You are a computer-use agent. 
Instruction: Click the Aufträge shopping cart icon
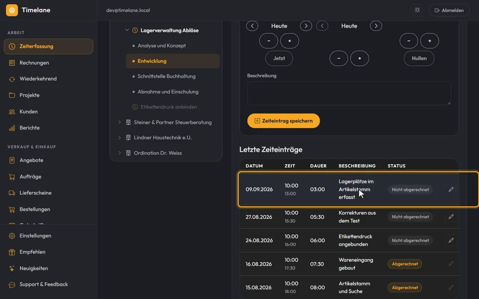click(x=12, y=176)
